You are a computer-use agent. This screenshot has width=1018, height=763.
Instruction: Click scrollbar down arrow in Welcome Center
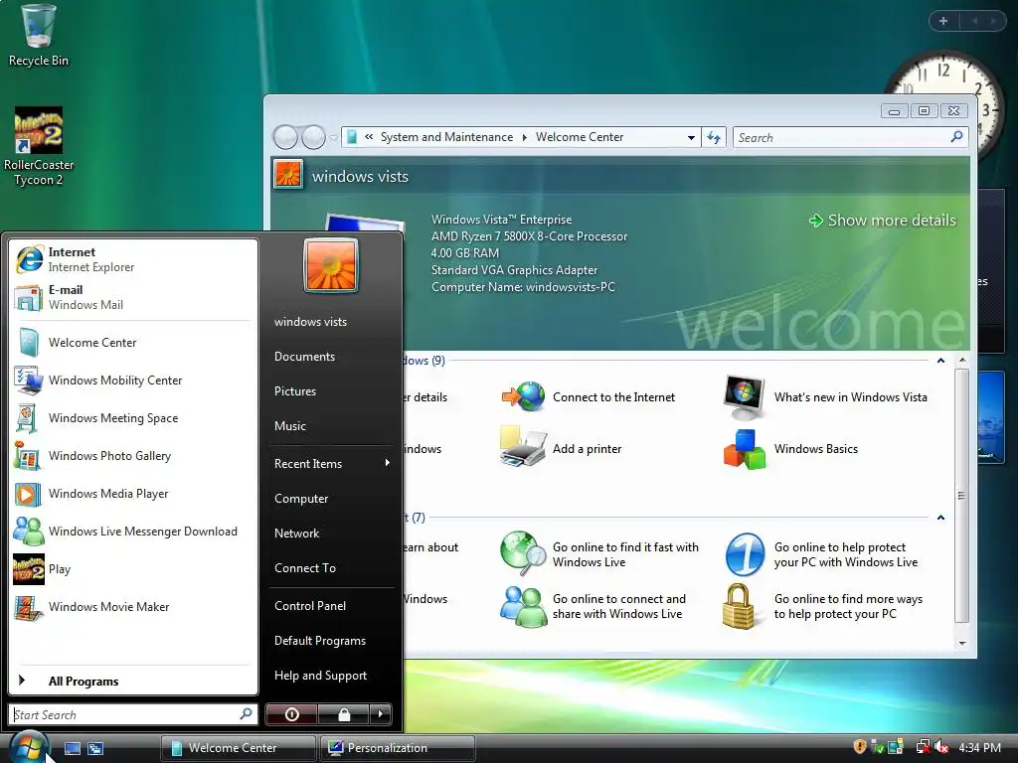click(962, 643)
